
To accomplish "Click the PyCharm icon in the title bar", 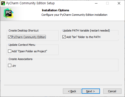I will pyautogui.click(x=3, y=3).
